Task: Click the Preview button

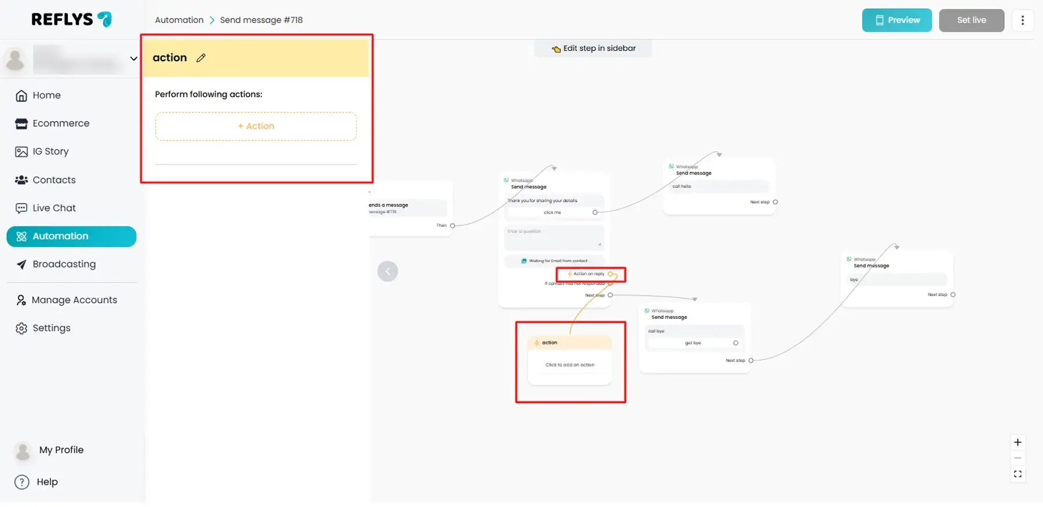Action: pyautogui.click(x=896, y=20)
